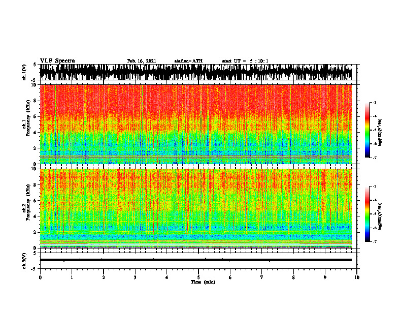Click the "-3" label on ch.1 color scale
Image resolution: width=402 pixels, height=311 pixels.
click(x=375, y=102)
